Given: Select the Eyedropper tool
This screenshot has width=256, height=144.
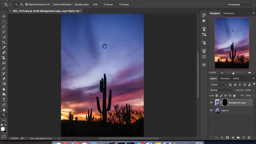Looking at the screenshot, I should [x=4, y=48].
